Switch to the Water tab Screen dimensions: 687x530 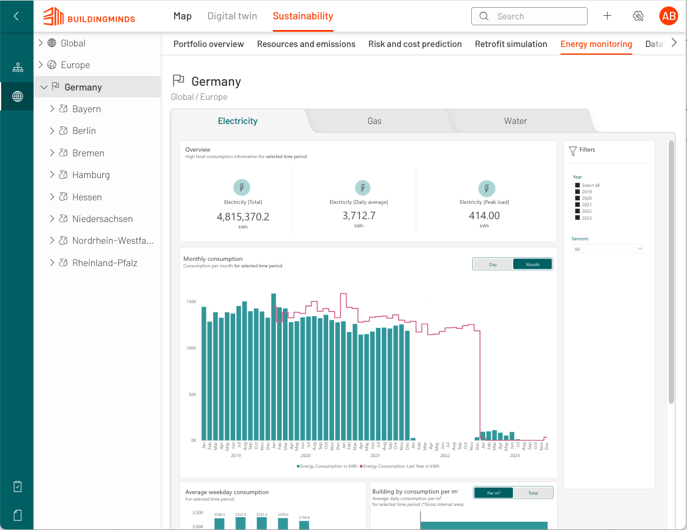515,121
